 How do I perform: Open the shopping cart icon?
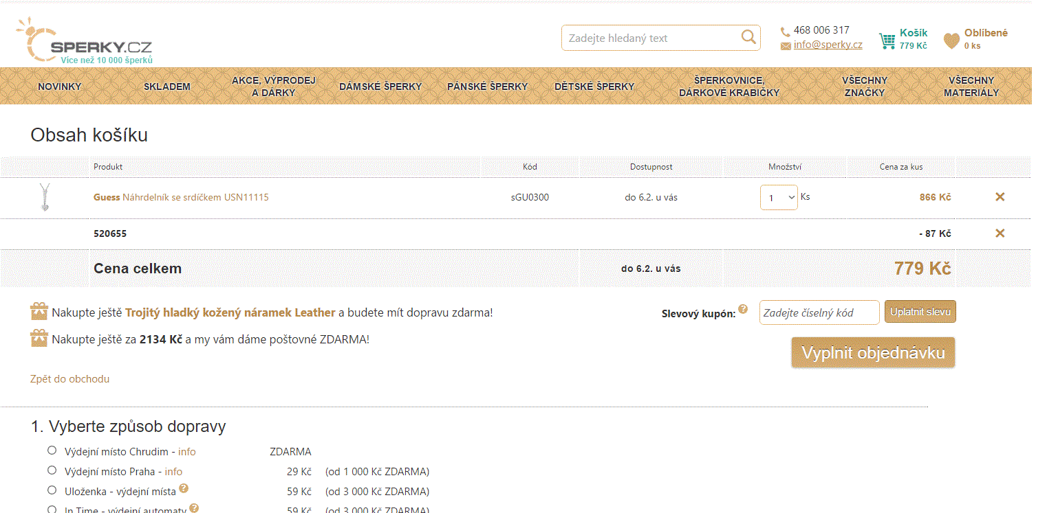pos(887,41)
